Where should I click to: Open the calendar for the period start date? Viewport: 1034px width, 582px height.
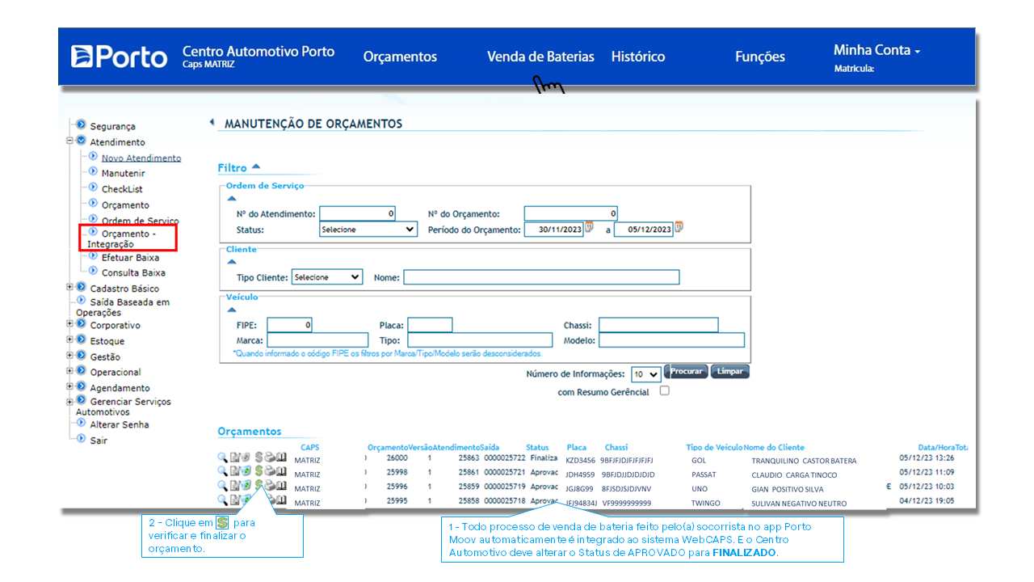tap(589, 227)
